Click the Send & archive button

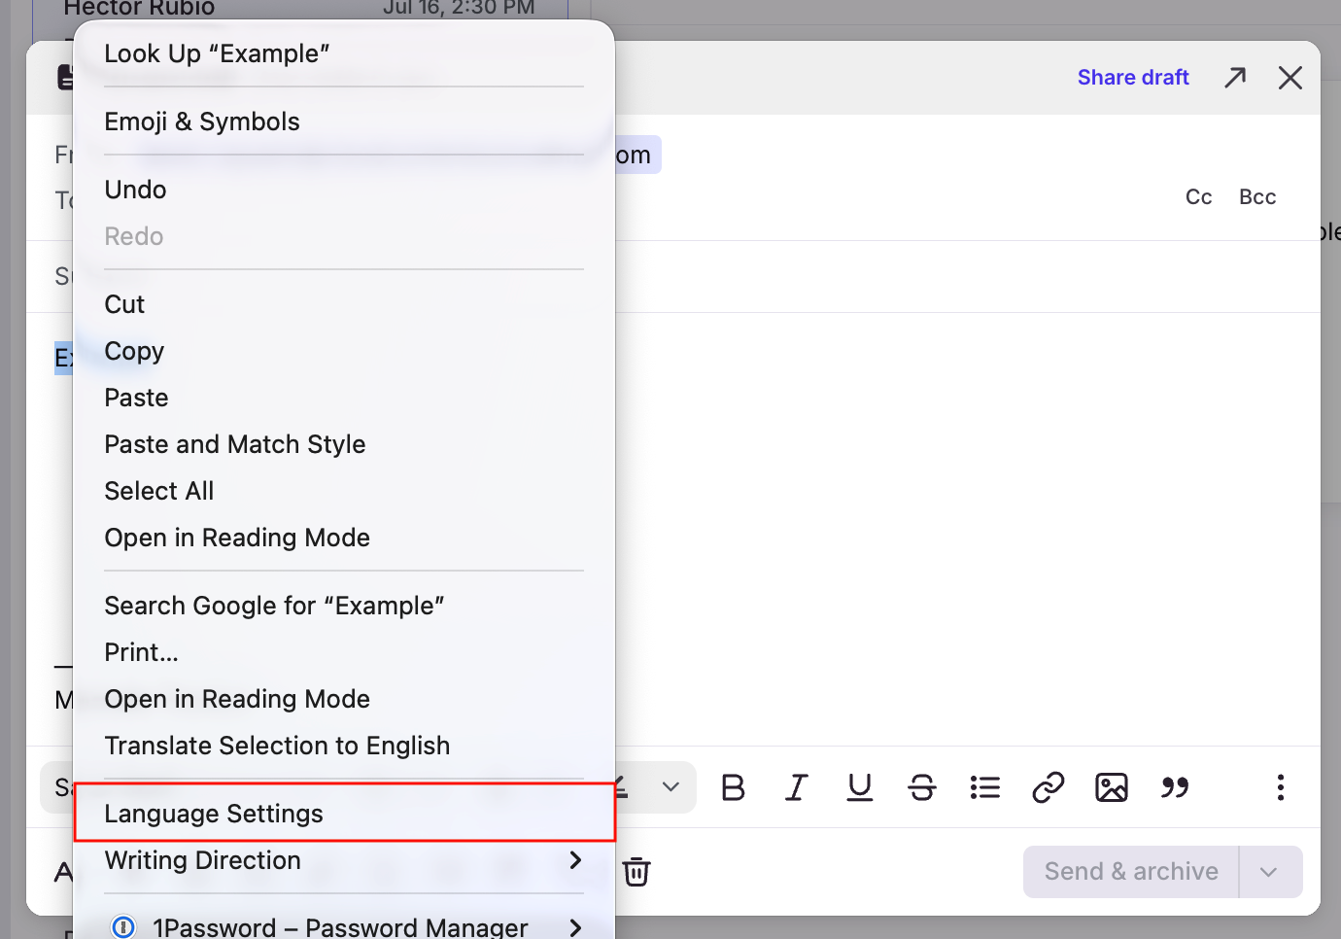pyautogui.click(x=1131, y=872)
